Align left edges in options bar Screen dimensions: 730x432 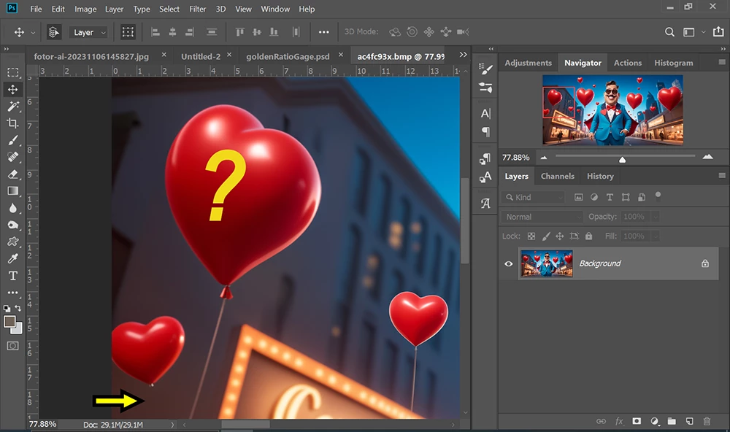pyautogui.click(x=155, y=32)
